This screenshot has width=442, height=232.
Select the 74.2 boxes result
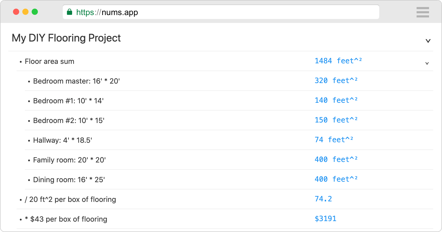[x=323, y=199]
